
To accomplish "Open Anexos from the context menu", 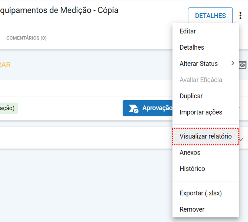I will tap(190, 152).
